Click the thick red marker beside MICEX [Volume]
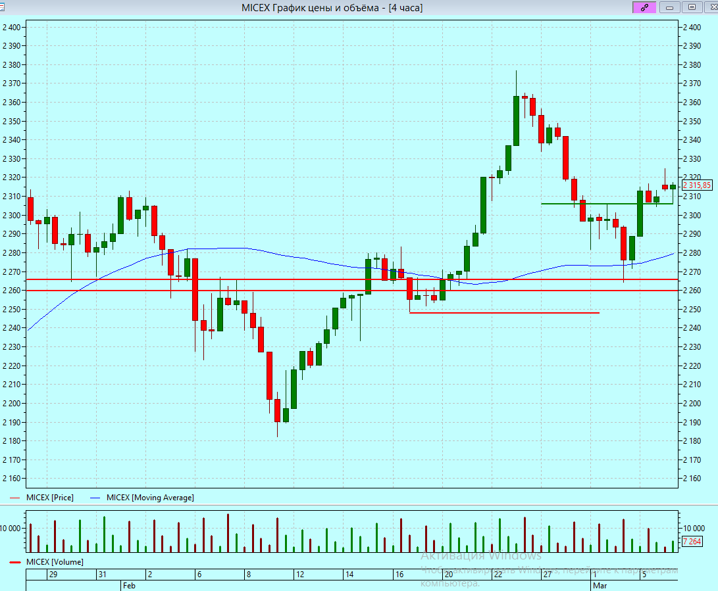 (15, 563)
